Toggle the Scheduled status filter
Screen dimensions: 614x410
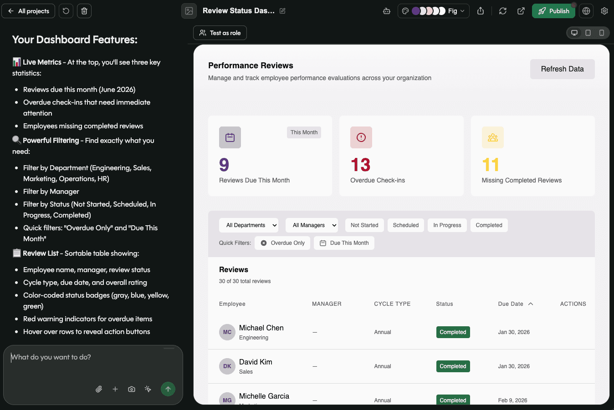pos(406,225)
